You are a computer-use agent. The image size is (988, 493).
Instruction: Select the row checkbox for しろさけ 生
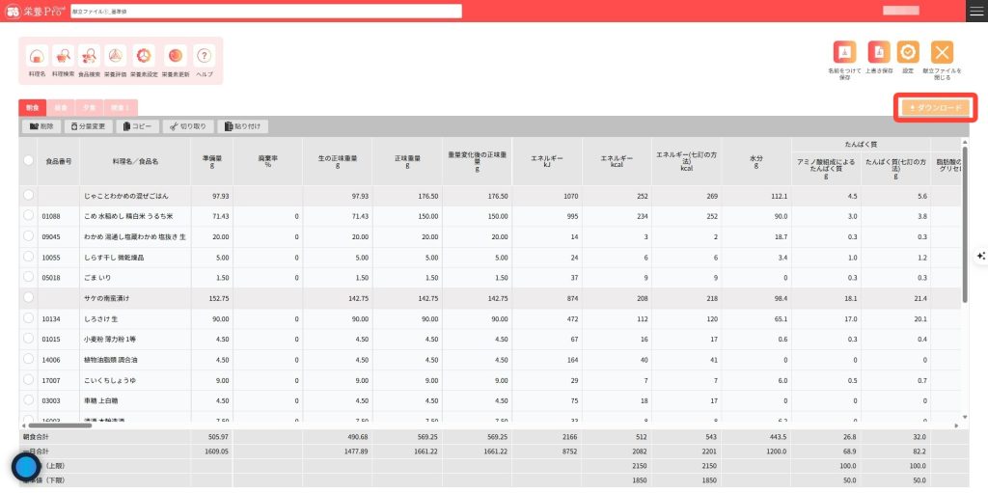pyautogui.click(x=29, y=318)
